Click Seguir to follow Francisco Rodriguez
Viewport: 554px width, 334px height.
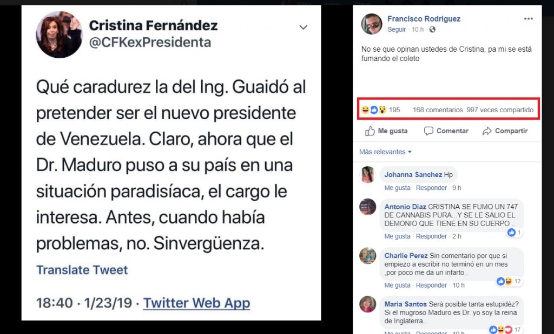(x=397, y=30)
